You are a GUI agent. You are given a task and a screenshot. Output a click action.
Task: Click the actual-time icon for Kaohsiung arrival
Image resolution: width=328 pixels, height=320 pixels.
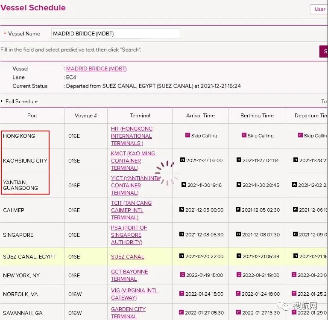pyautogui.click(x=183, y=160)
